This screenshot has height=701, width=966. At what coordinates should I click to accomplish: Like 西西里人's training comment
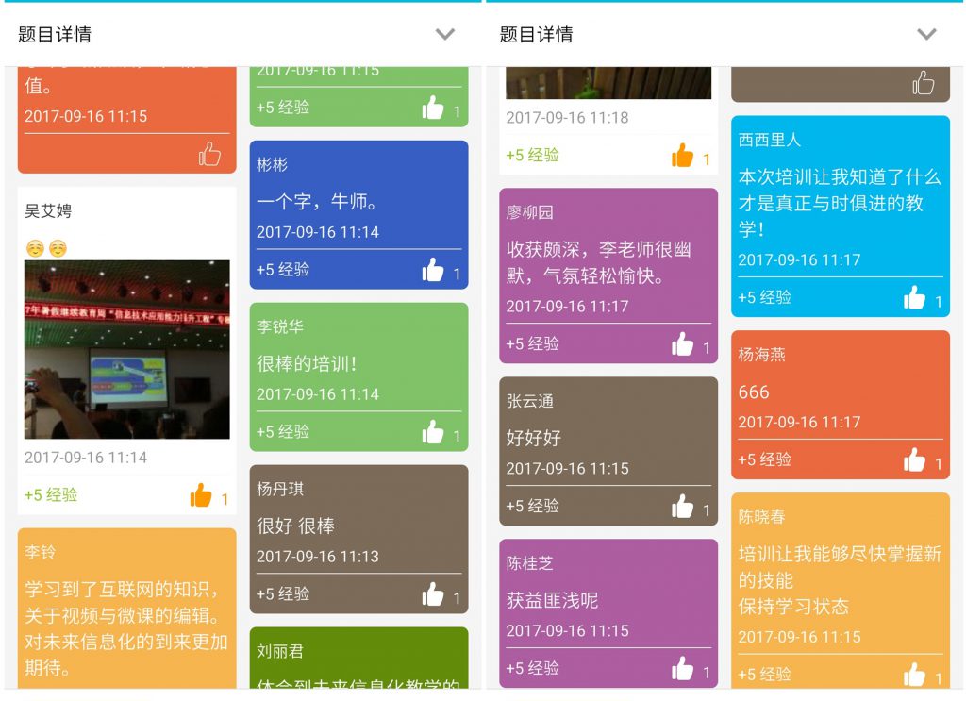tap(914, 298)
